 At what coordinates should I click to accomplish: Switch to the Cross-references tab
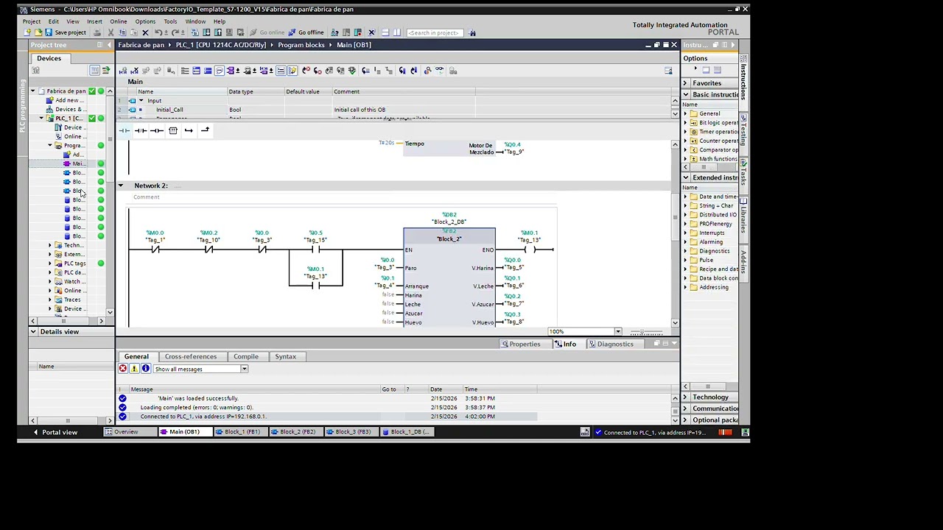[x=191, y=356]
